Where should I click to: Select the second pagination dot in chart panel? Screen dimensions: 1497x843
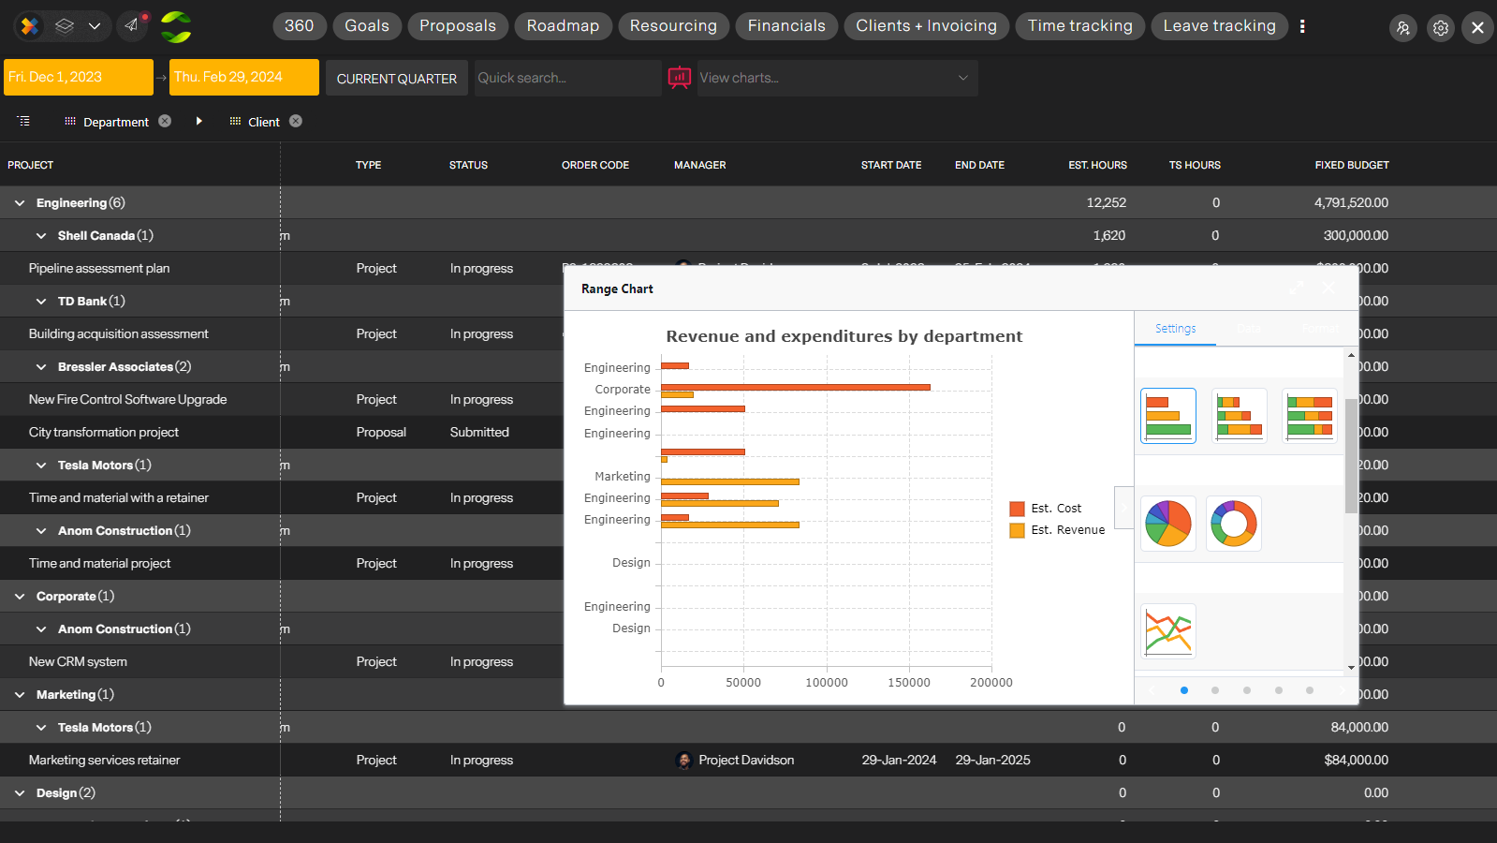click(1215, 690)
